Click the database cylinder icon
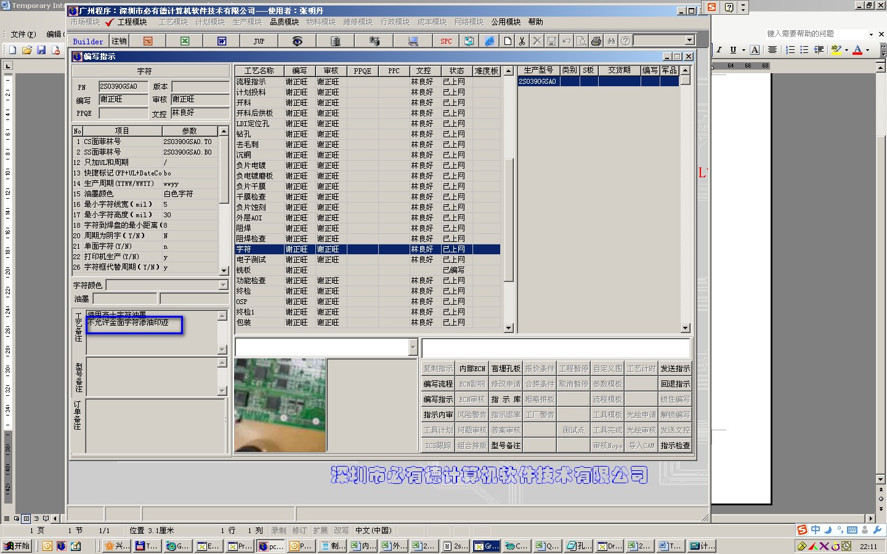This screenshot has height=554, width=887. click(x=335, y=41)
